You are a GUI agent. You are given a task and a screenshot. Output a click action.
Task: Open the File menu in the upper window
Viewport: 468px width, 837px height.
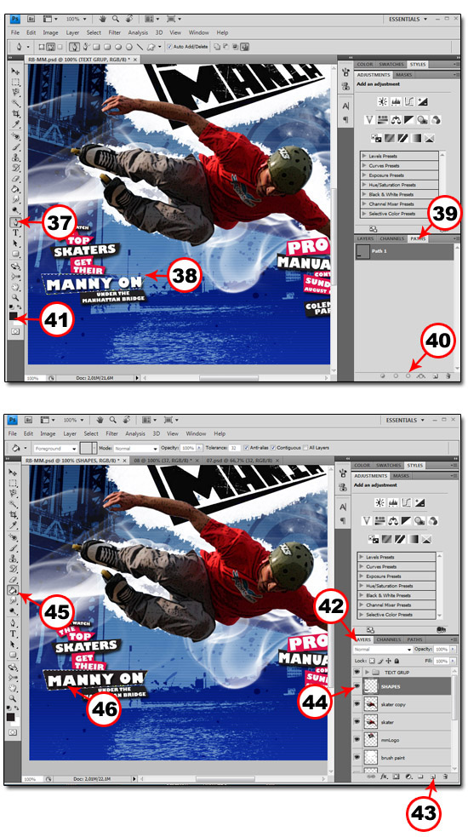click(15, 32)
